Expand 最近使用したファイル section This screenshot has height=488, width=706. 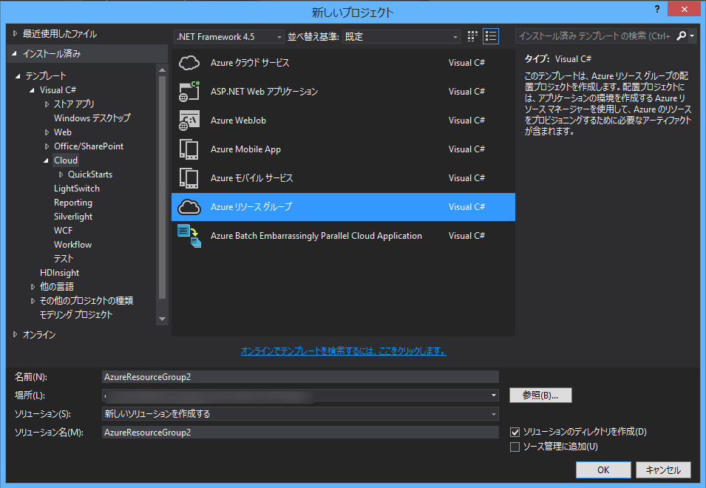click(15, 33)
